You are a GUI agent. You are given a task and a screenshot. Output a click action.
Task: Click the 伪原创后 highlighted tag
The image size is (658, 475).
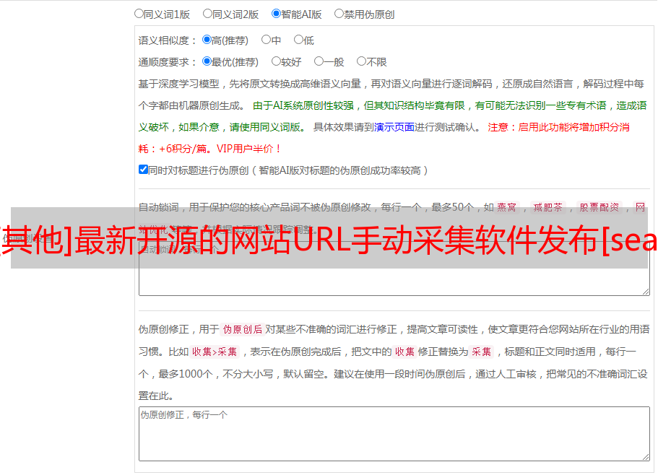243,329
